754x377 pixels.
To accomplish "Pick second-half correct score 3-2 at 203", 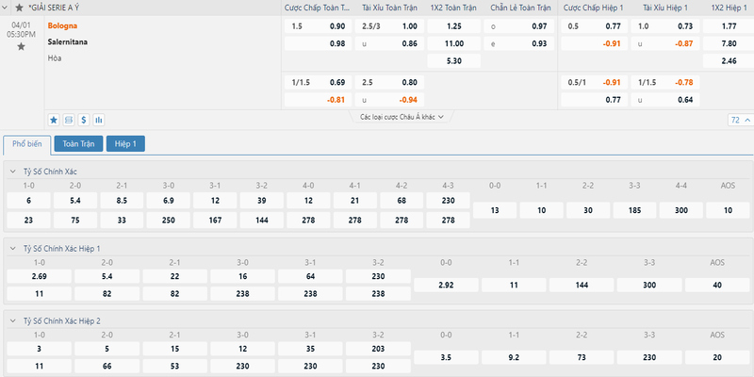I will click(x=378, y=349).
